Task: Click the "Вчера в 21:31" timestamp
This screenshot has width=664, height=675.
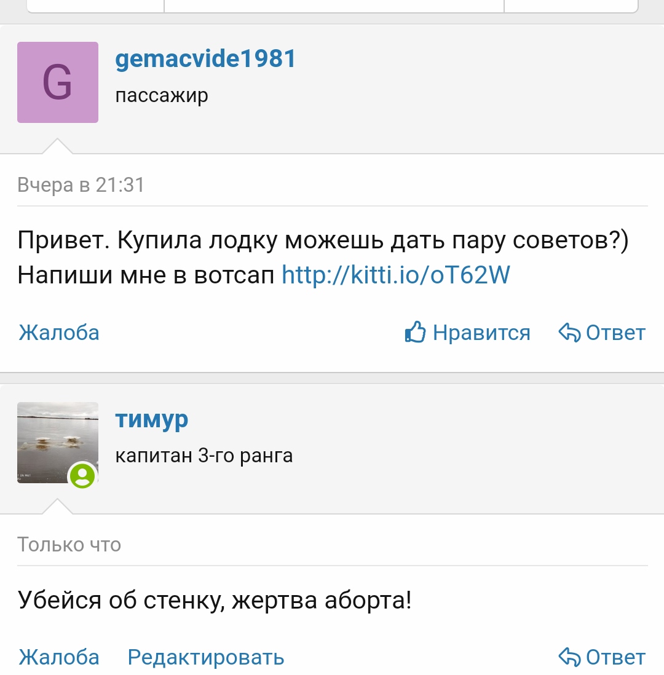Action: (x=81, y=184)
